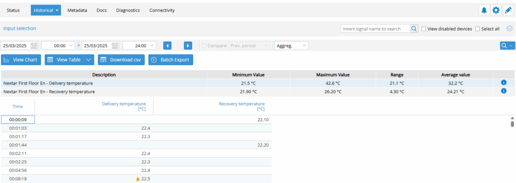Go to the previous period arrow

(x=167, y=46)
